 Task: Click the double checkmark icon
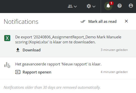click(83, 21)
